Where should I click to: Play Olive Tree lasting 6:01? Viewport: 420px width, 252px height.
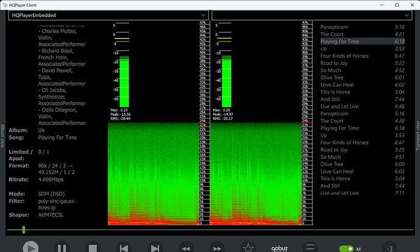pyautogui.click(x=362, y=77)
